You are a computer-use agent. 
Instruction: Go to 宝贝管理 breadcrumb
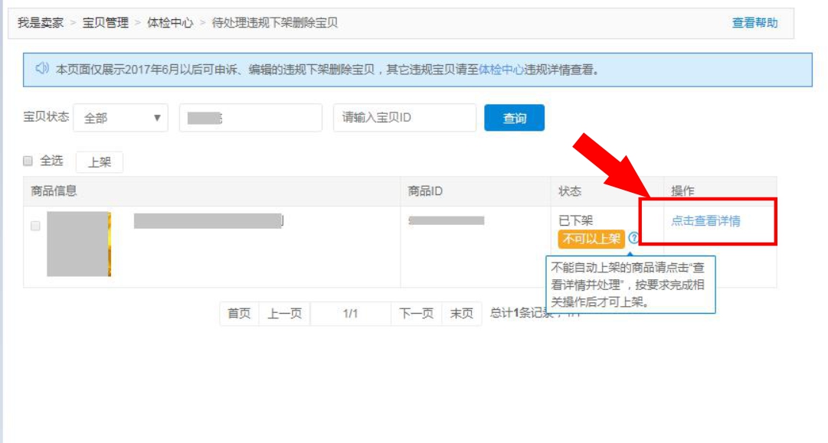pyautogui.click(x=106, y=23)
